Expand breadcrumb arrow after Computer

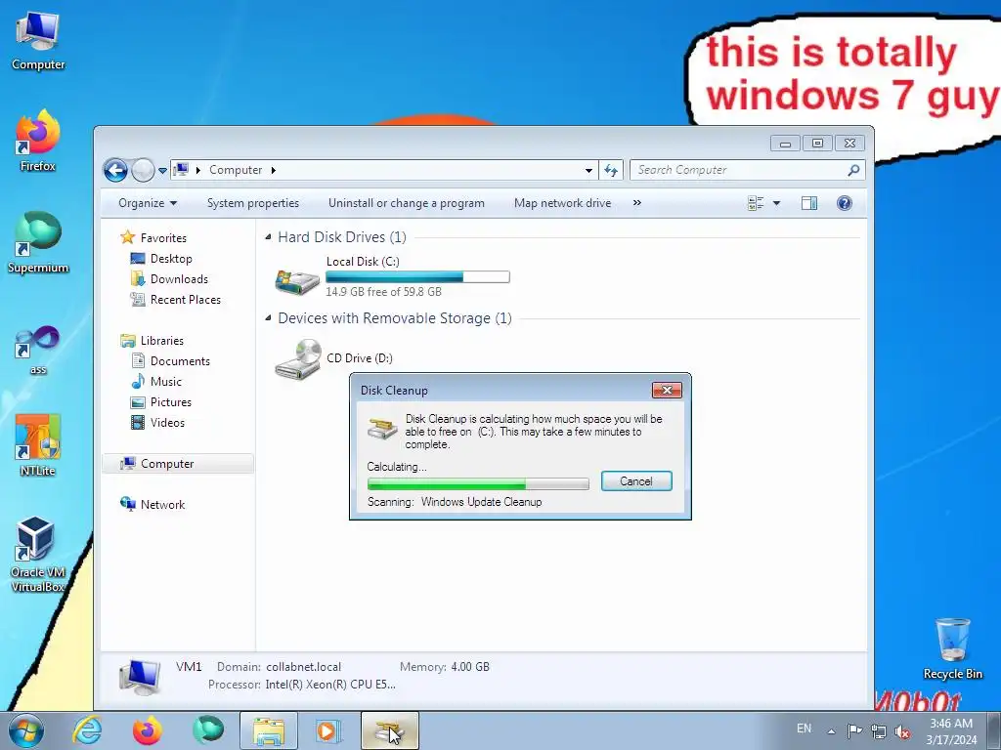pos(274,170)
